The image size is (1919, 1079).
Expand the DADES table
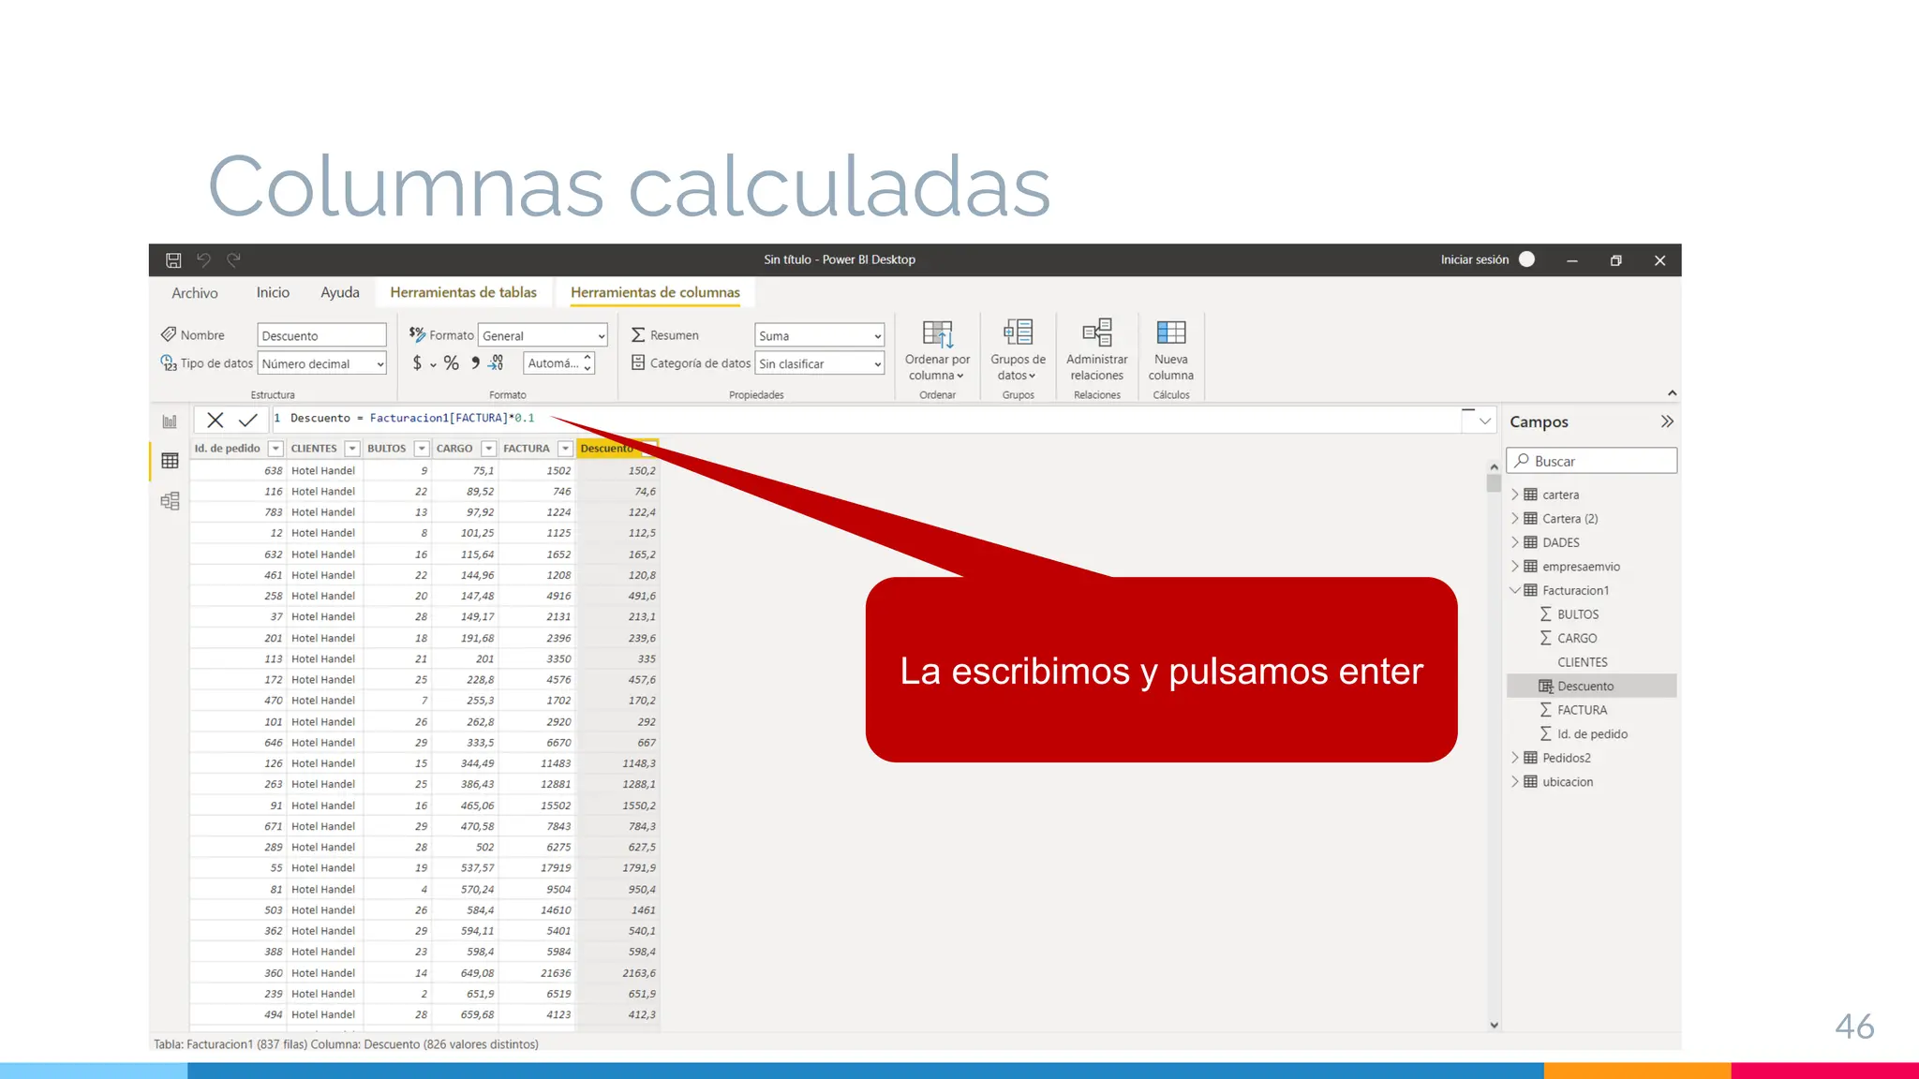[1515, 542]
